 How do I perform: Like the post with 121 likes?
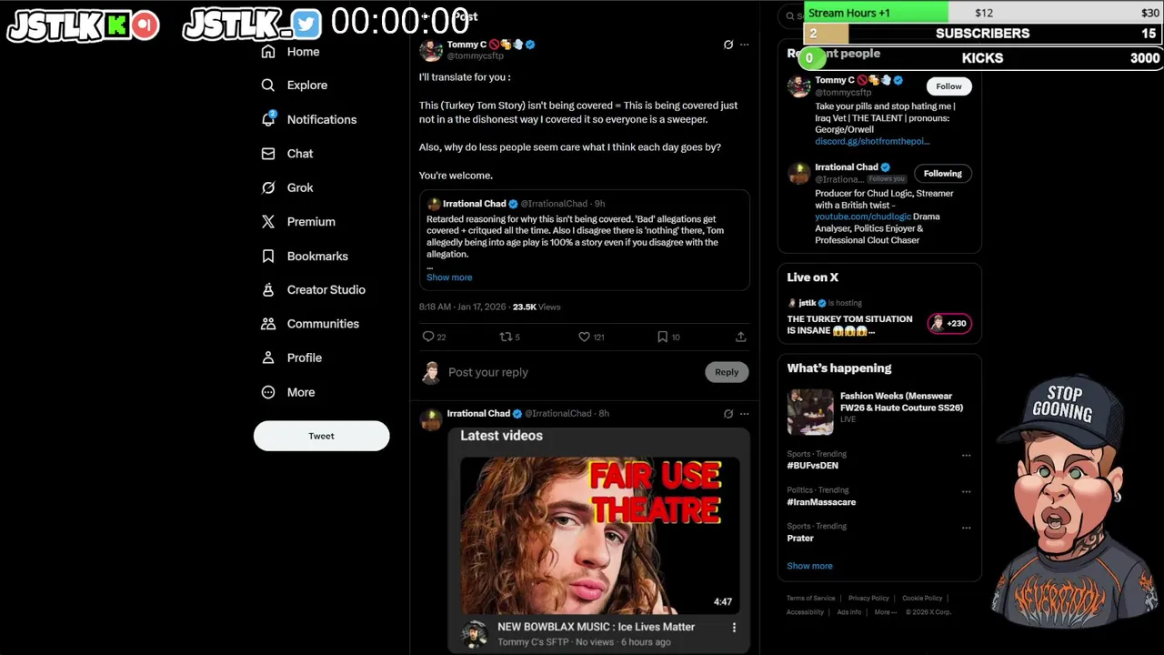(x=584, y=337)
